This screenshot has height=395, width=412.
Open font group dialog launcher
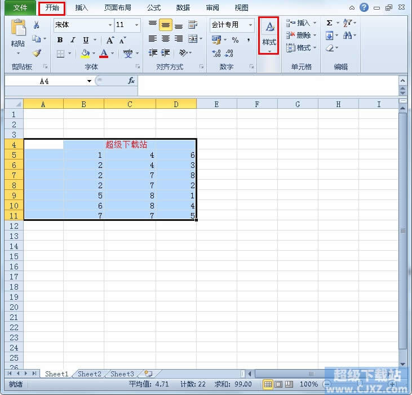(x=138, y=66)
